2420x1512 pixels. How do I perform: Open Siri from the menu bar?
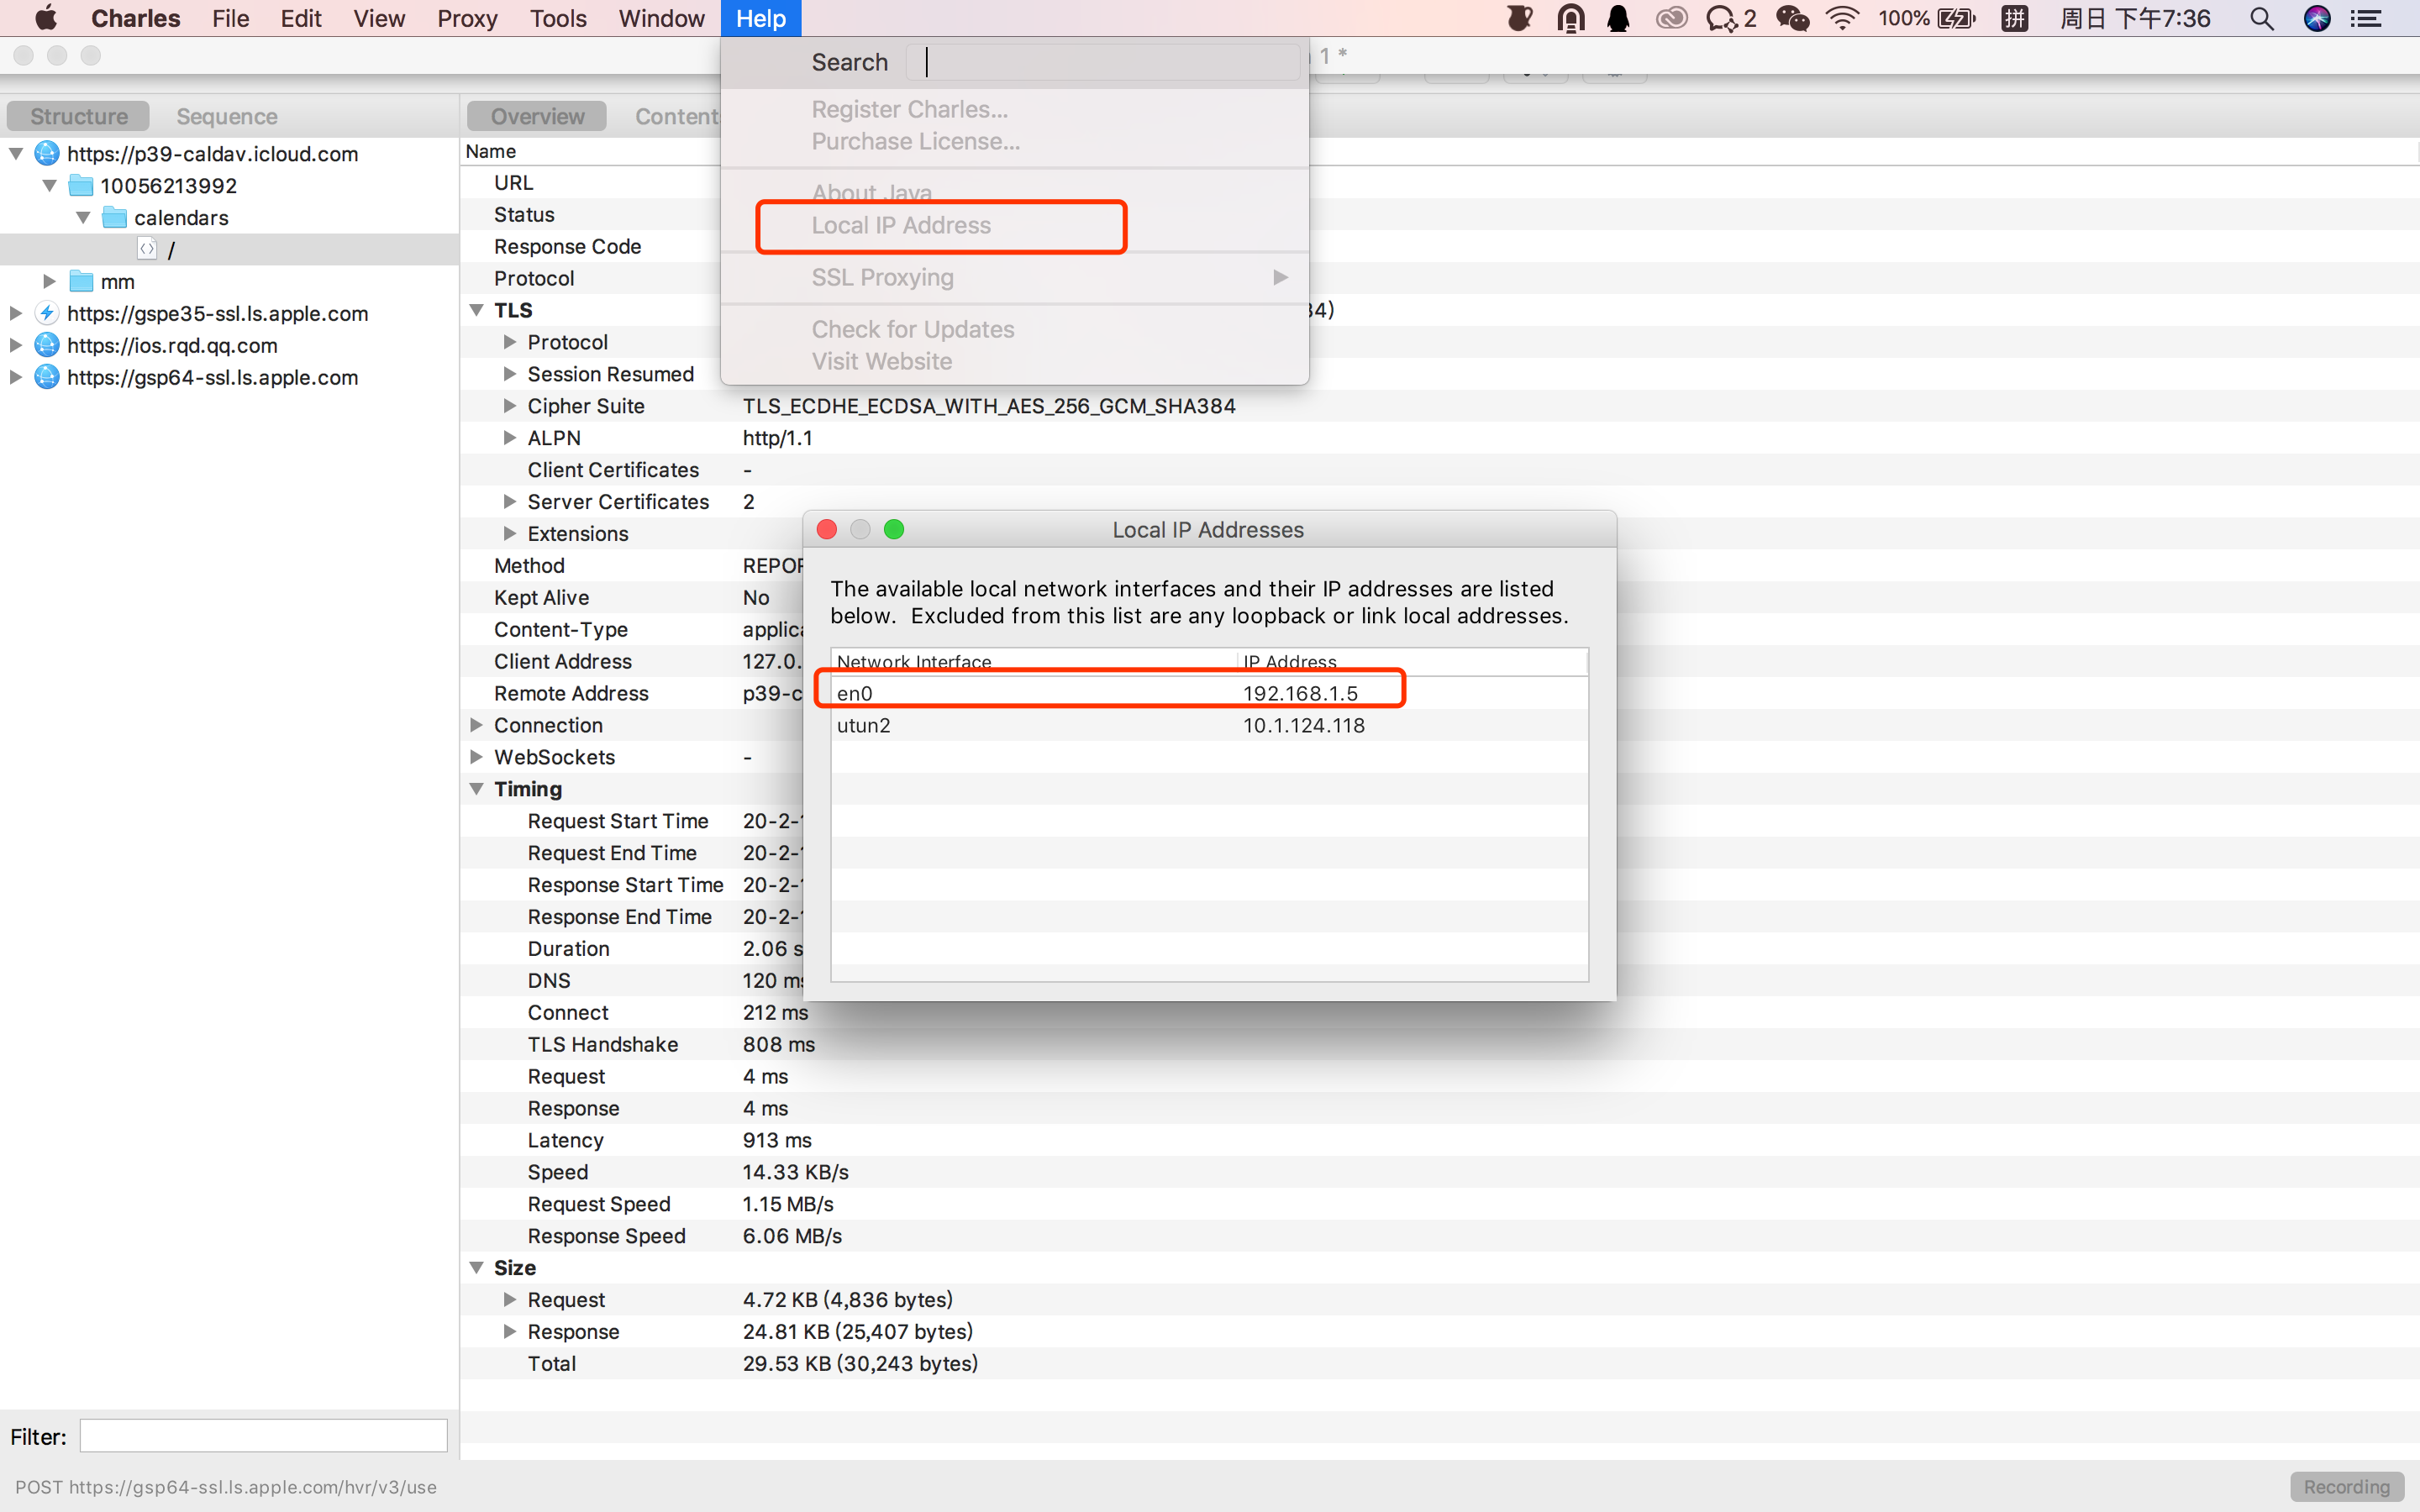(x=2316, y=19)
